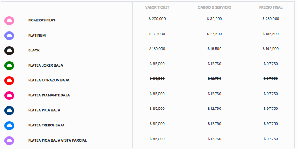This screenshot has height=149, width=297.
Task: Click the black seat icon for Black
Action: click(9, 51)
